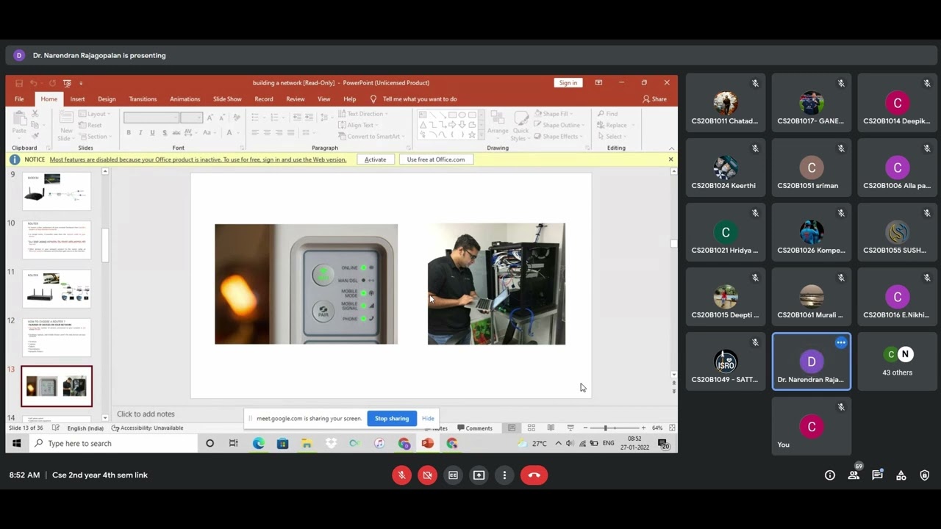Image resolution: width=941 pixels, height=529 pixels.
Task: Turn on the camera in Meet
Action: (427, 475)
